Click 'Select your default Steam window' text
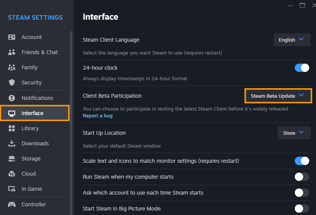This screenshot has height=215, width=316. (122, 146)
